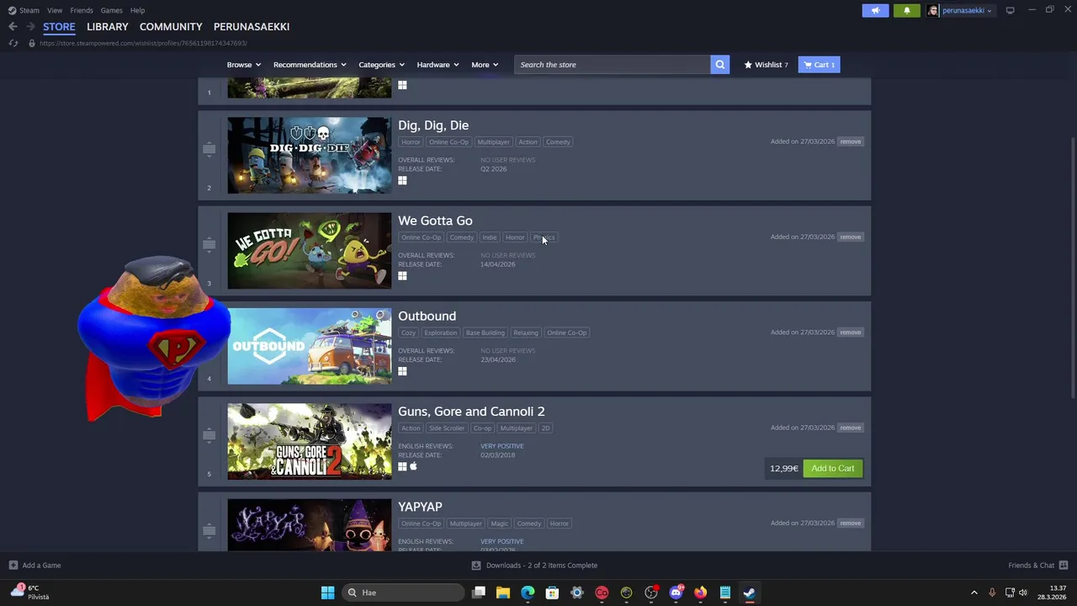Image resolution: width=1077 pixels, height=606 pixels.
Task: Open the PERUNASAEKKI profile tab
Action: click(x=252, y=26)
